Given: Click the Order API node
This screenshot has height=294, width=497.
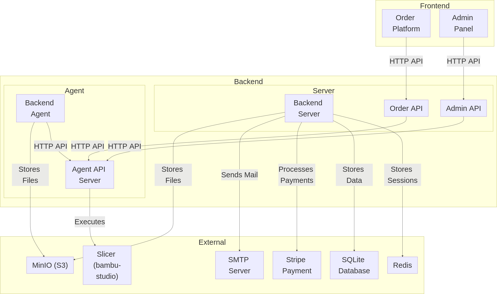Looking at the screenshot, I should click(406, 108).
